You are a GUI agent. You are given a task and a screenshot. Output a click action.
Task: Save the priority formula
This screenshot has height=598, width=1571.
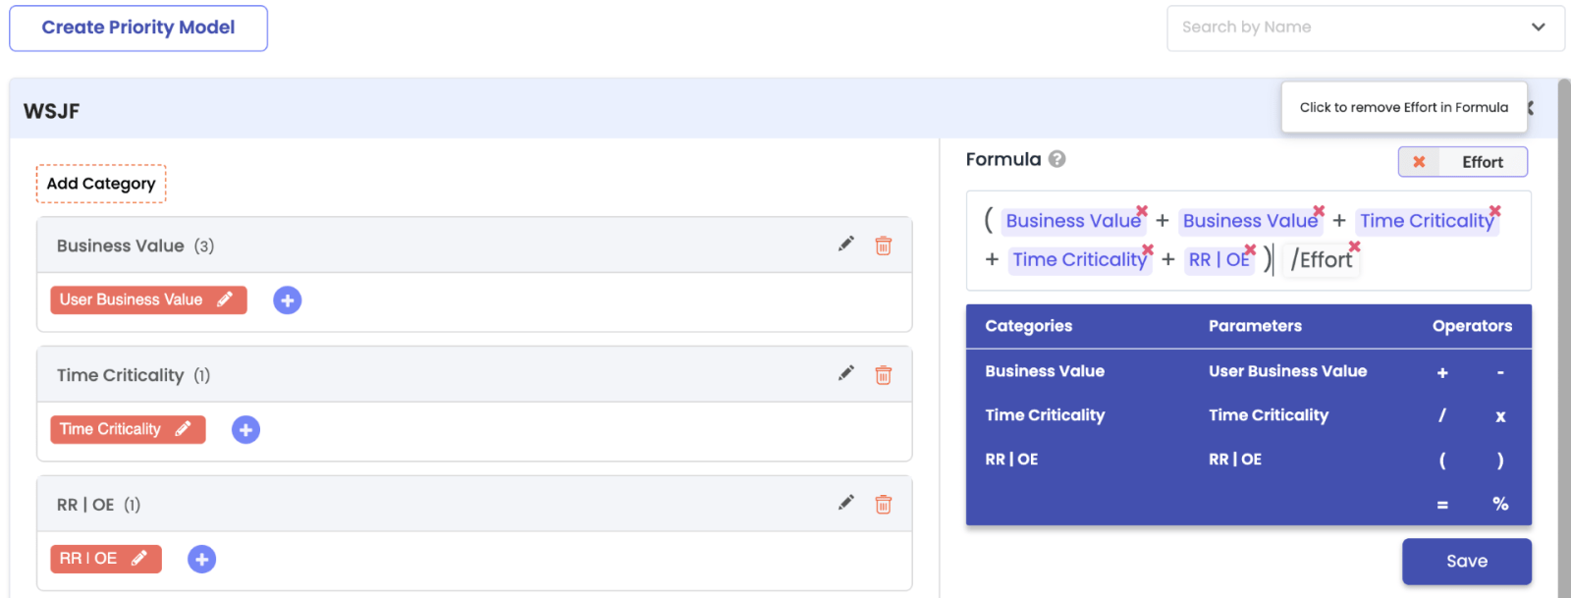pyautogui.click(x=1466, y=561)
